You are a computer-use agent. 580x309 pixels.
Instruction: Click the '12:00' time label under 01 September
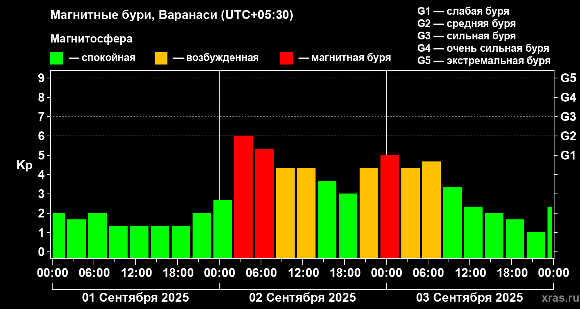136,273
